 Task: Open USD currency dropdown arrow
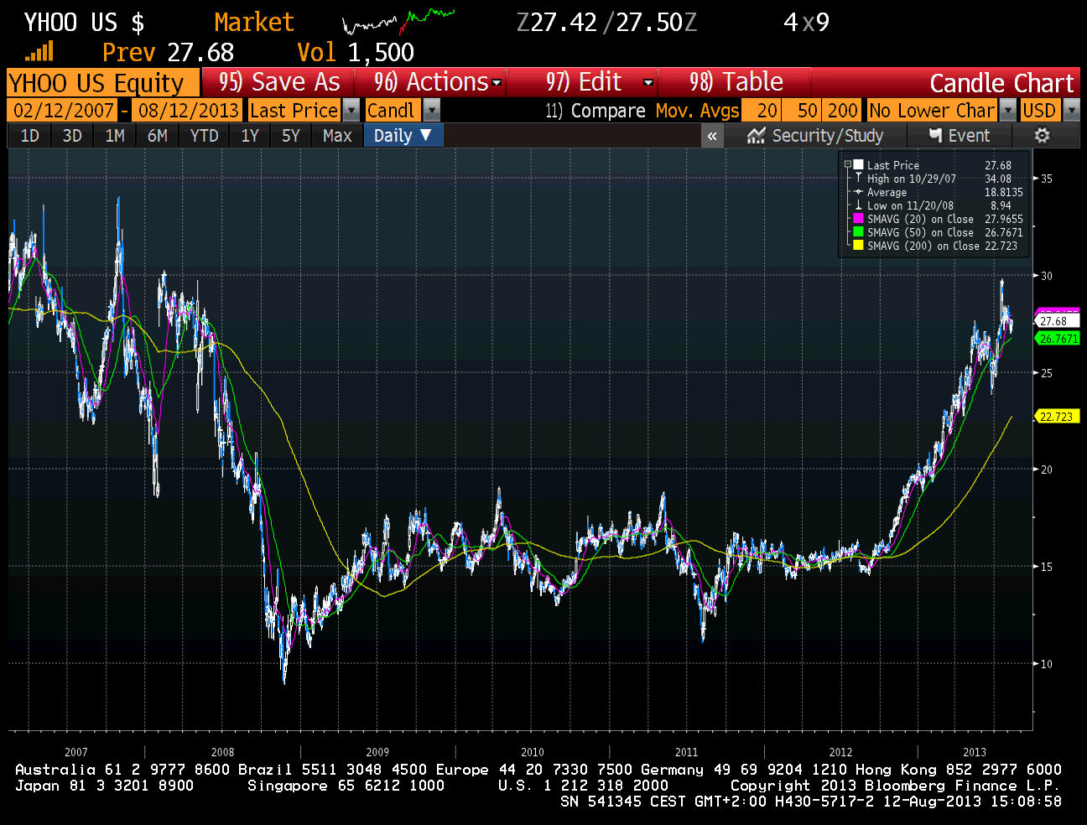pos(1071,111)
